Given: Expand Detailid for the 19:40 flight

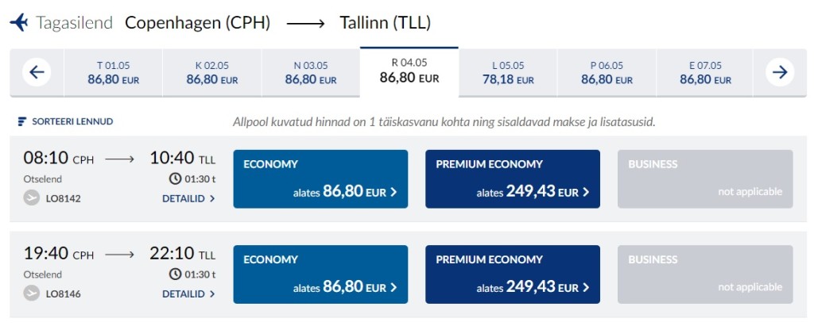Looking at the screenshot, I should pos(188,293).
